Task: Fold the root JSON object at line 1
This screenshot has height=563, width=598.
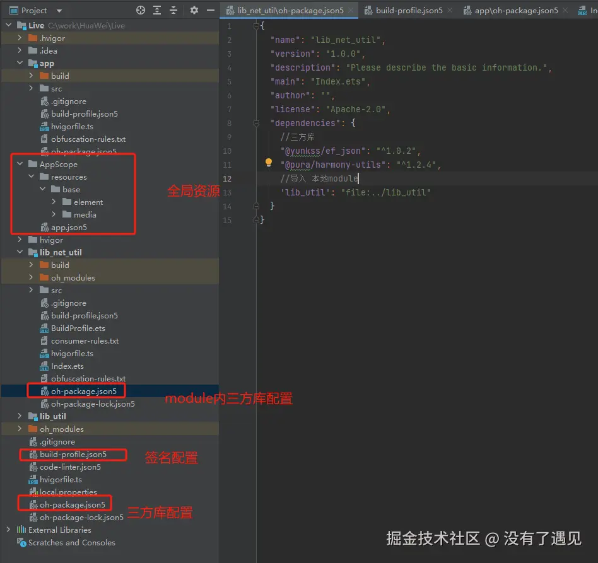Action: pos(256,26)
